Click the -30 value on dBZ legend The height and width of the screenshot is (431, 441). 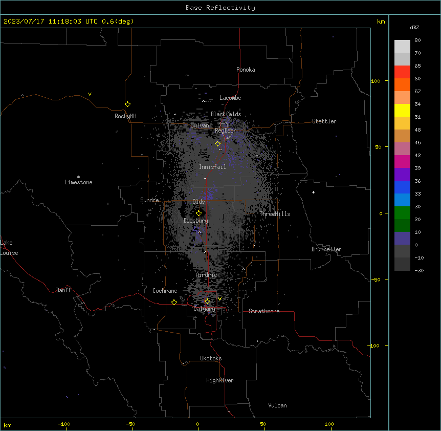pyautogui.click(x=419, y=270)
